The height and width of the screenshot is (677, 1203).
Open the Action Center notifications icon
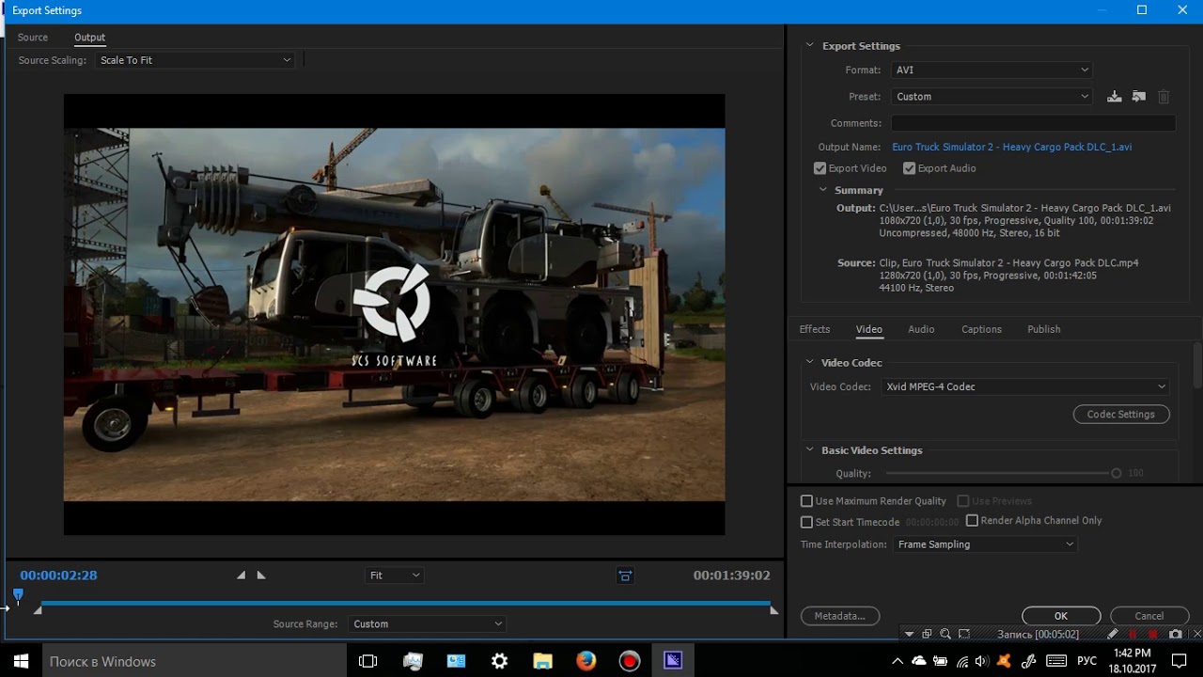click(x=1180, y=661)
